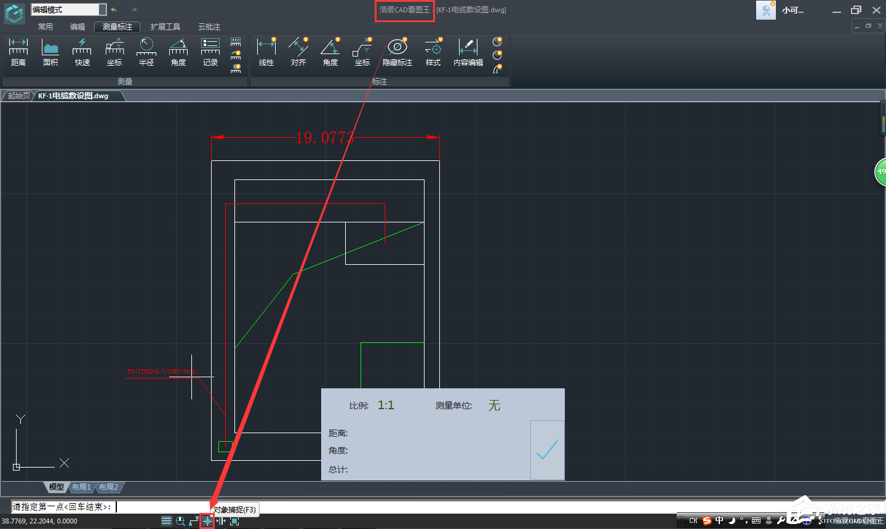Image resolution: width=886 pixels, height=529 pixels.
Task: Click the green 49 badge on right edge
Action: point(880,171)
